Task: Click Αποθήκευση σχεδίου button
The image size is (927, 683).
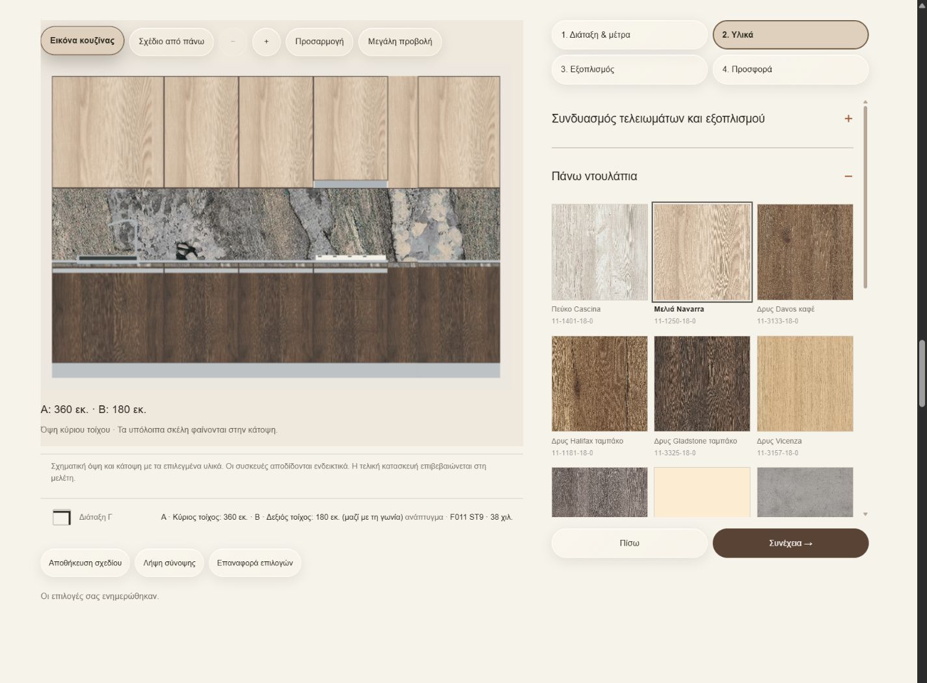Action: 85,563
